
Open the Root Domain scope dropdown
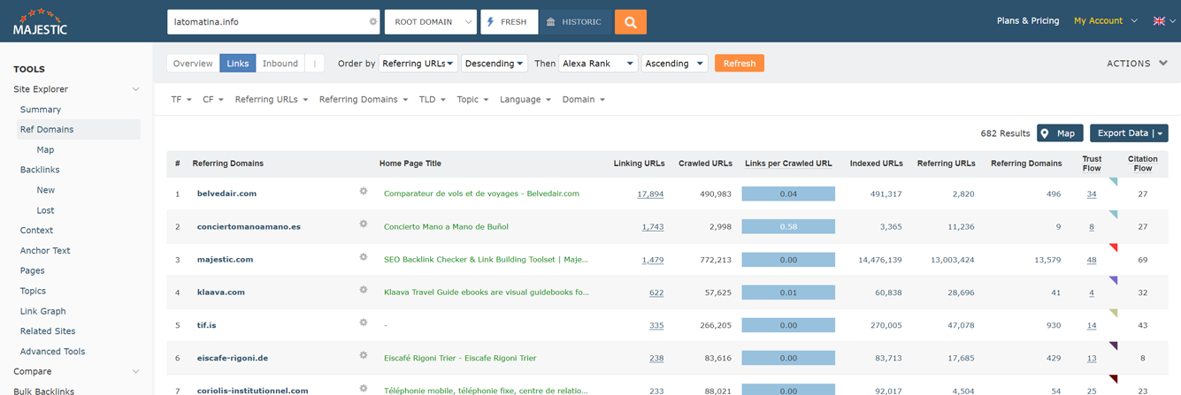(431, 22)
